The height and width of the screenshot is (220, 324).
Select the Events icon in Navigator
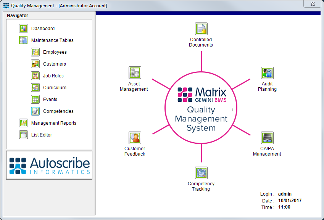[x=35, y=99]
